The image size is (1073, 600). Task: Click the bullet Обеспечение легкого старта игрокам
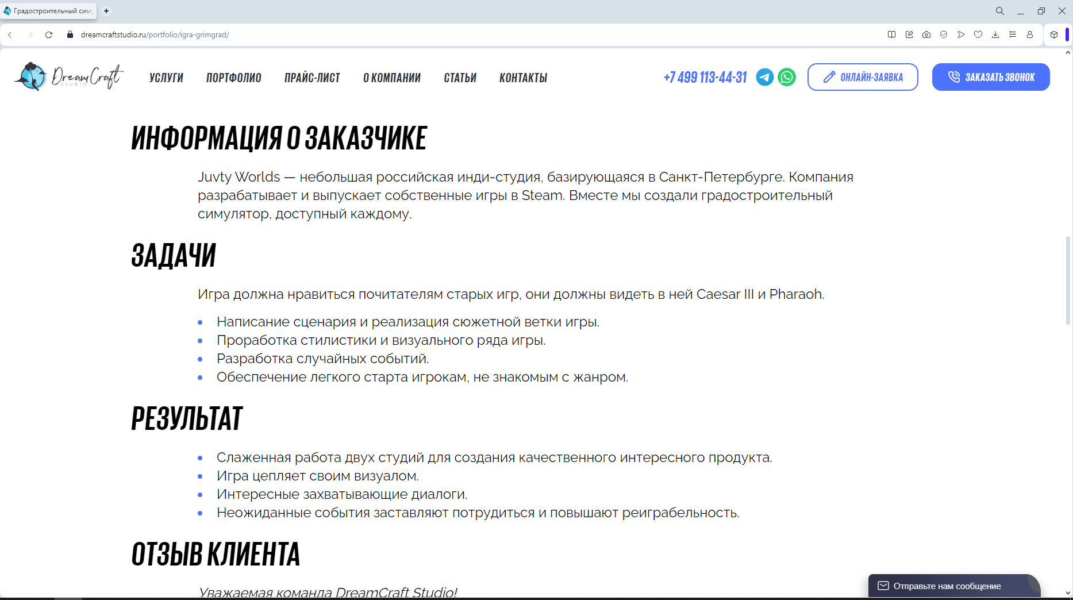tap(422, 377)
